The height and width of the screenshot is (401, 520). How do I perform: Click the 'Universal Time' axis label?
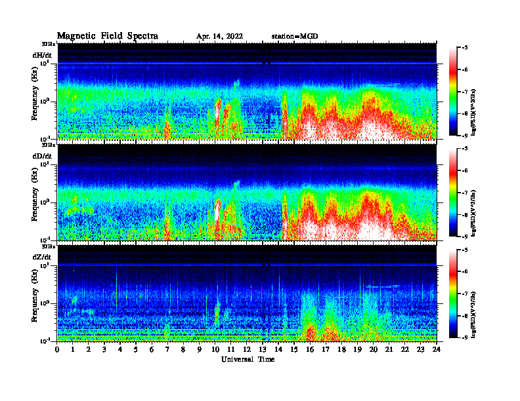248,359
